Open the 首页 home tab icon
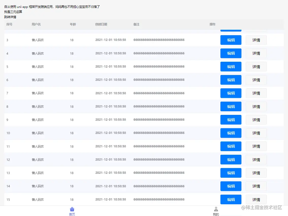Image resolution: width=288 pixels, height=216 pixels. [72, 209]
